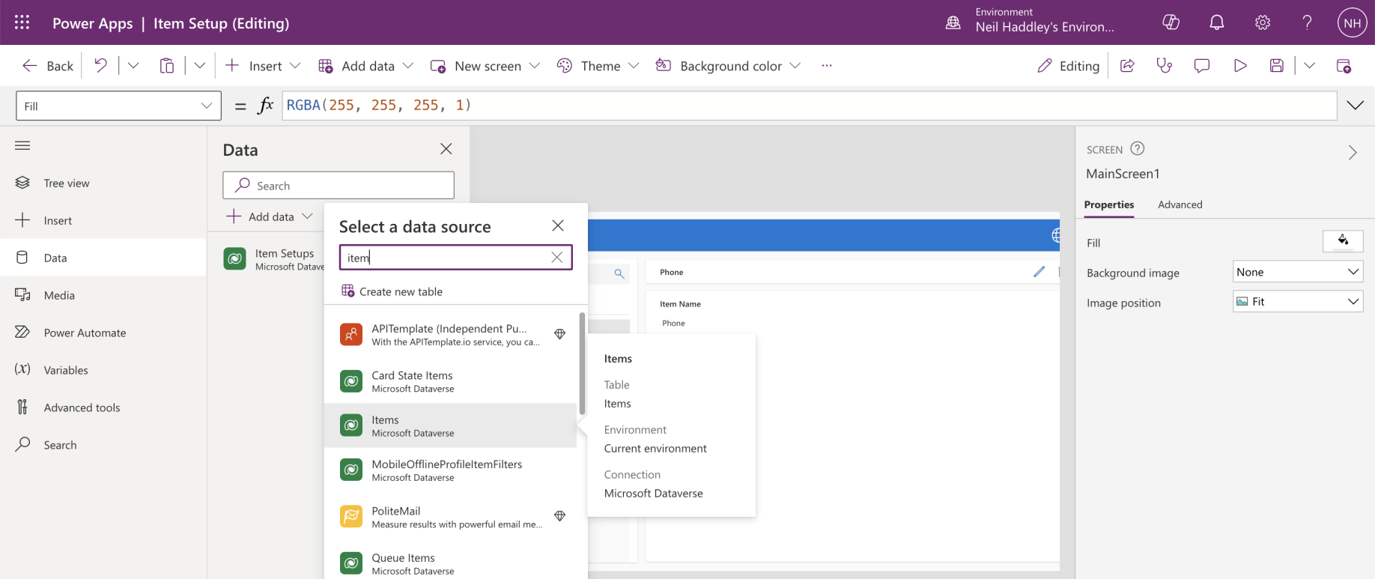Open the app launcher waffle icon
Image resolution: width=1375 pixels, height=579 pixels.
tap(22, 22)
